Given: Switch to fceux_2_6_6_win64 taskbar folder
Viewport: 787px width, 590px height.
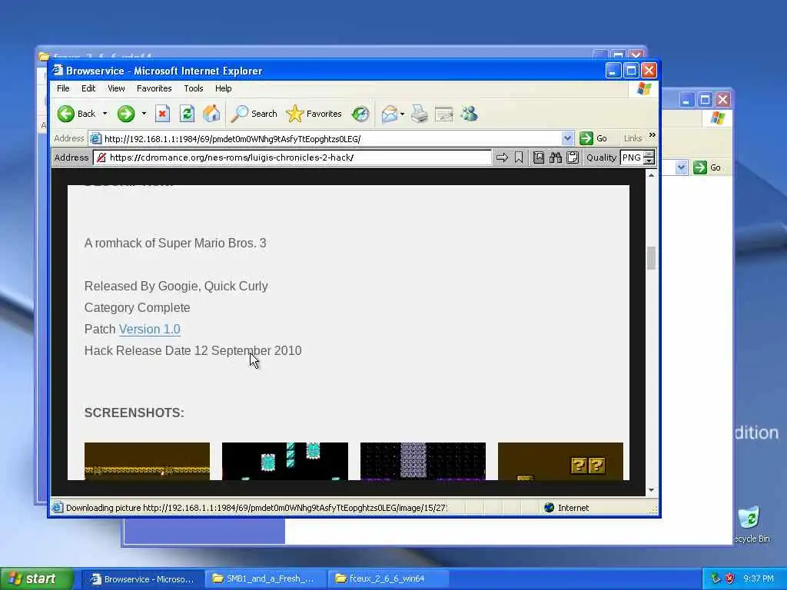Looking at the screenshot, I should click(x=387, y=579).
